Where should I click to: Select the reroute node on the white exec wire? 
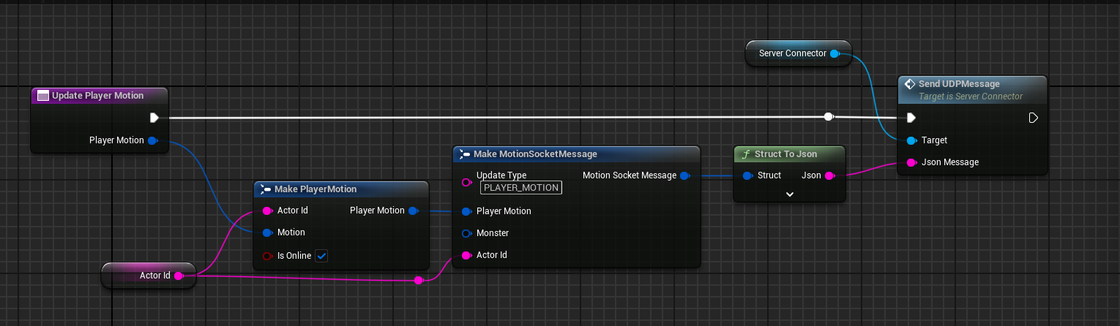pos(828,116)
